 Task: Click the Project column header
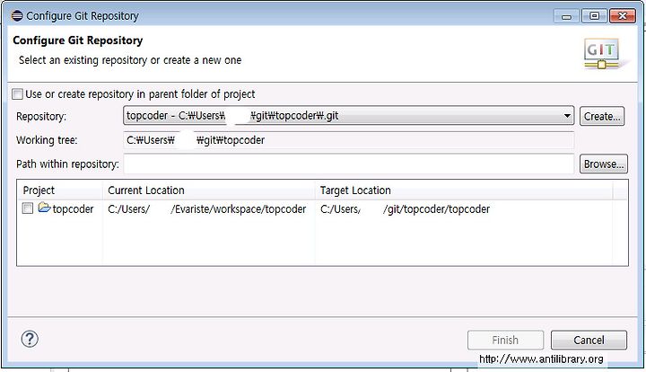(x=60, y=190)
